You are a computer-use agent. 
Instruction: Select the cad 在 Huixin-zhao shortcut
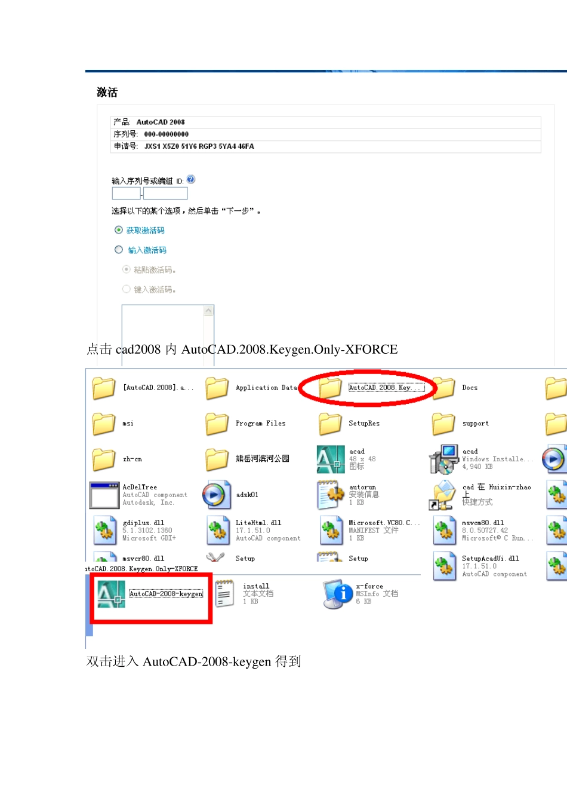[x=480, y=495]
